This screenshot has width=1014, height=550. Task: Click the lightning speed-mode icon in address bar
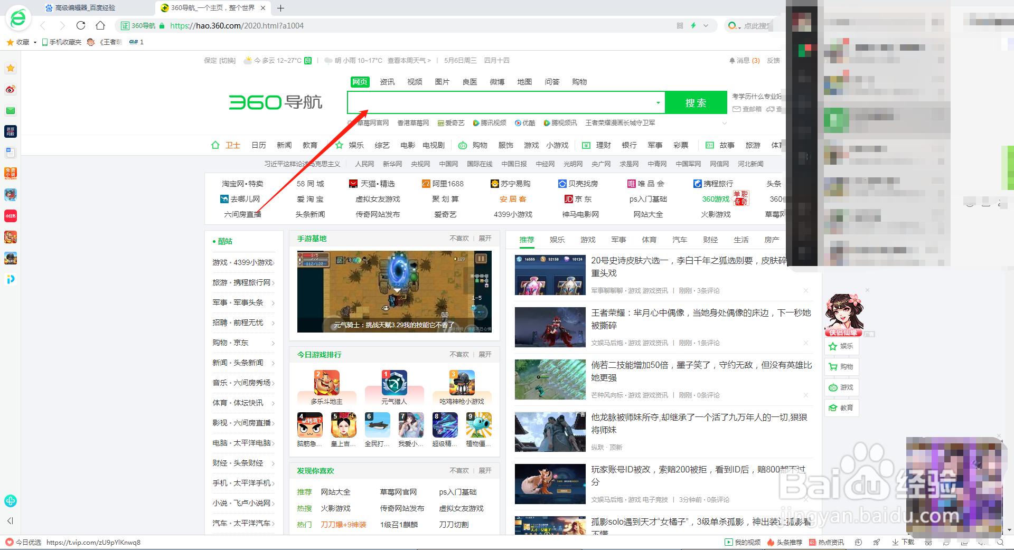693,25
